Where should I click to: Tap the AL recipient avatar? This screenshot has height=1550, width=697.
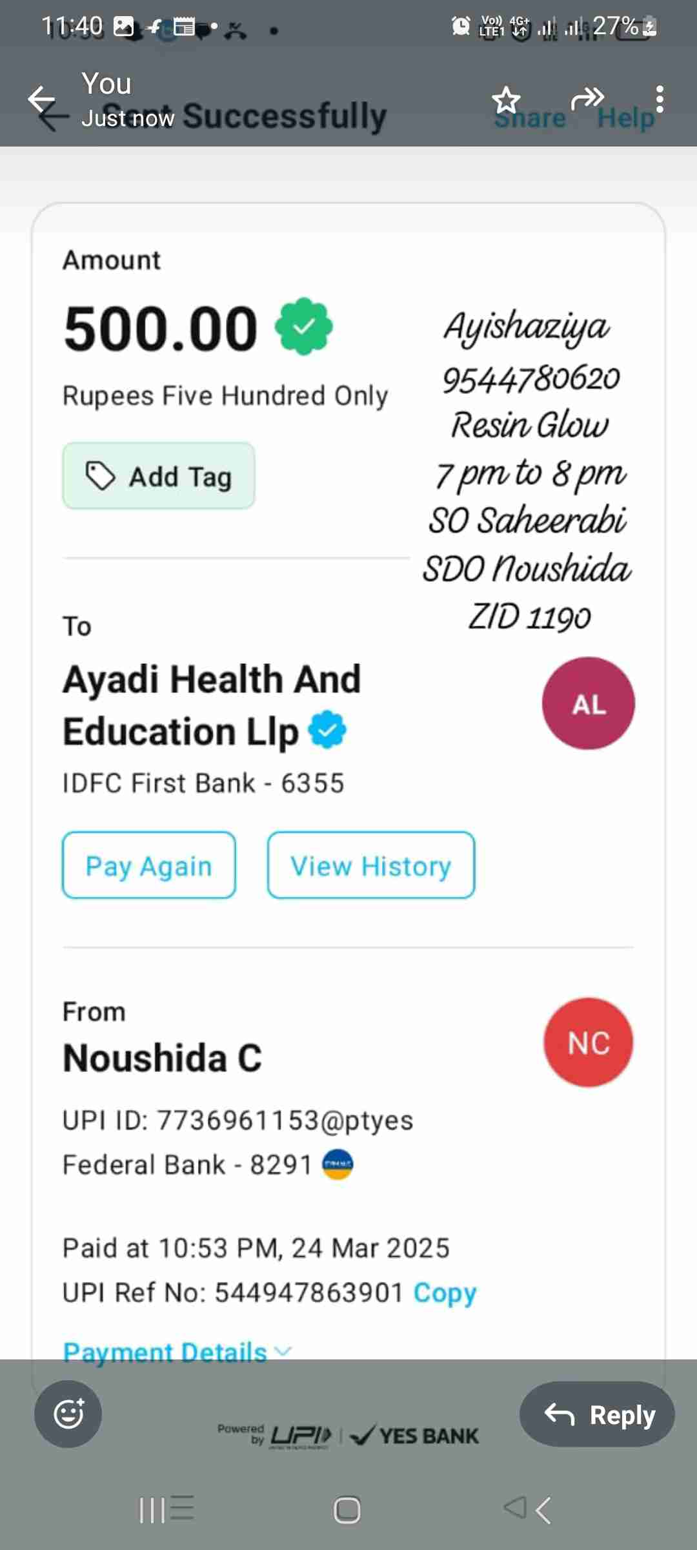(588, 703)
